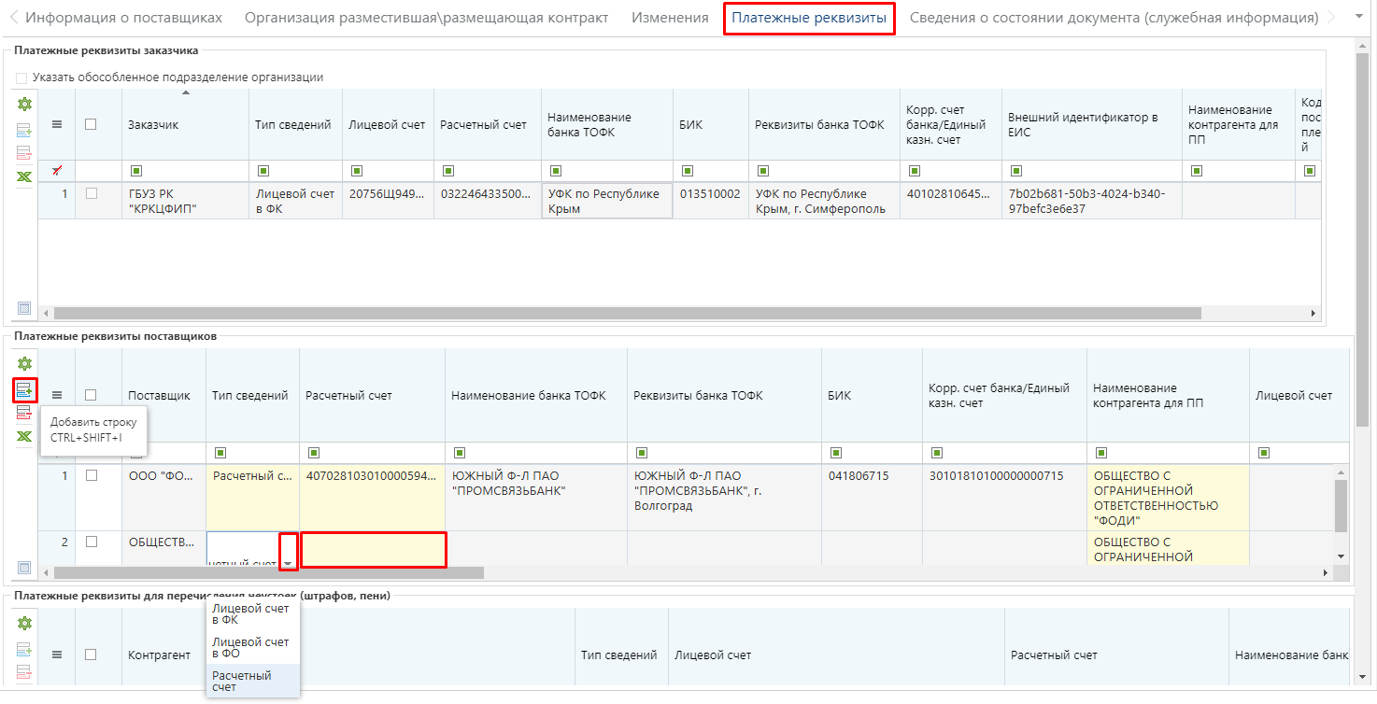The height and width of the screenshot is (704, 1377).
Task: Open Тип сведений filter operator in customer grid
Action: coord(263,171)
